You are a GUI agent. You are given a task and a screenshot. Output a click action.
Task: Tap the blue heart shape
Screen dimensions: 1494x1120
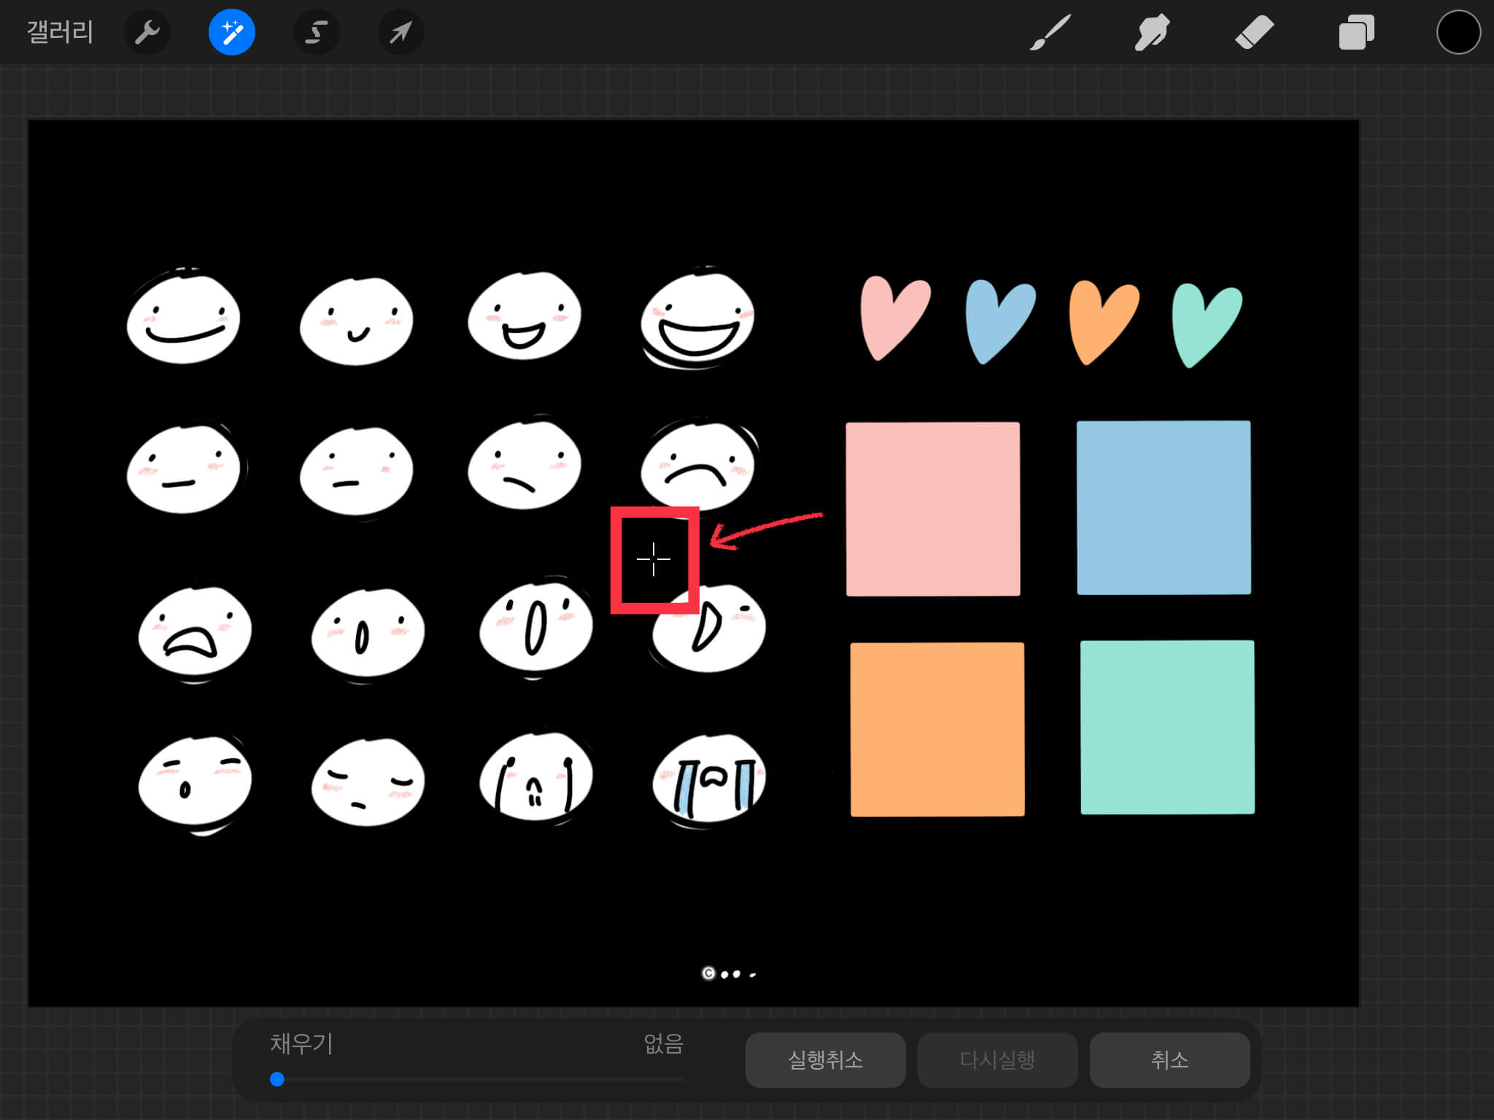(996, 321)
